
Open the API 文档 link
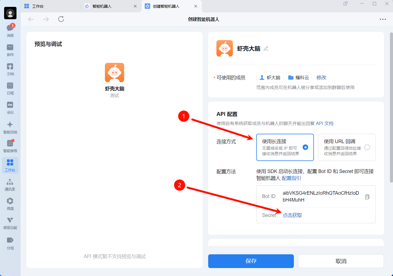click(x=325, y=123)
